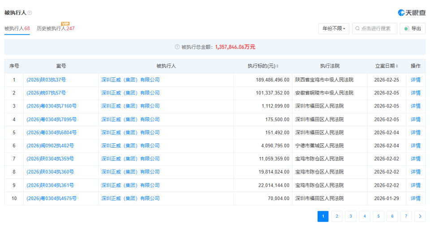The width and height of the screenshot is (430, 231).
Task: Open case (2026)闽0902执402号
Action: click(50, 146)
